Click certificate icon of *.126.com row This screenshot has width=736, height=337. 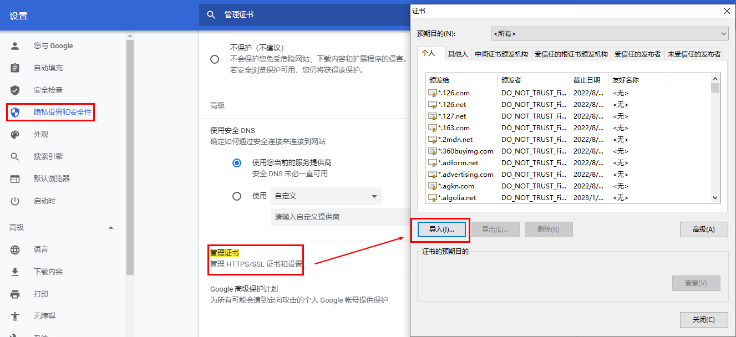(x=433, y=93)
